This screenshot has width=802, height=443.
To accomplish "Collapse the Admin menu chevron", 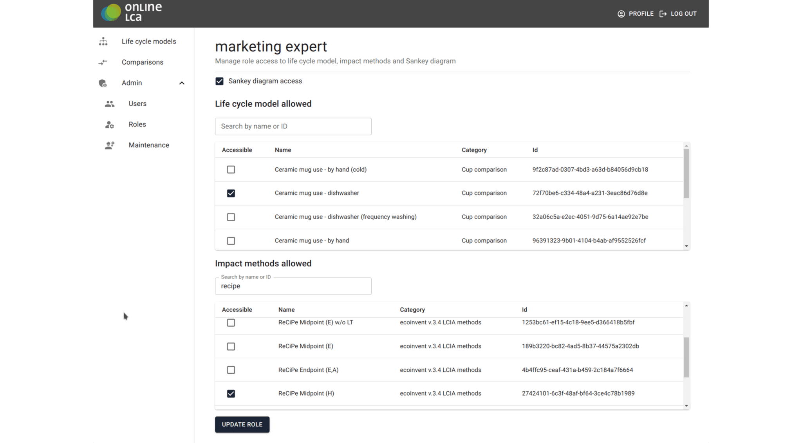I will tap(182, 83).
